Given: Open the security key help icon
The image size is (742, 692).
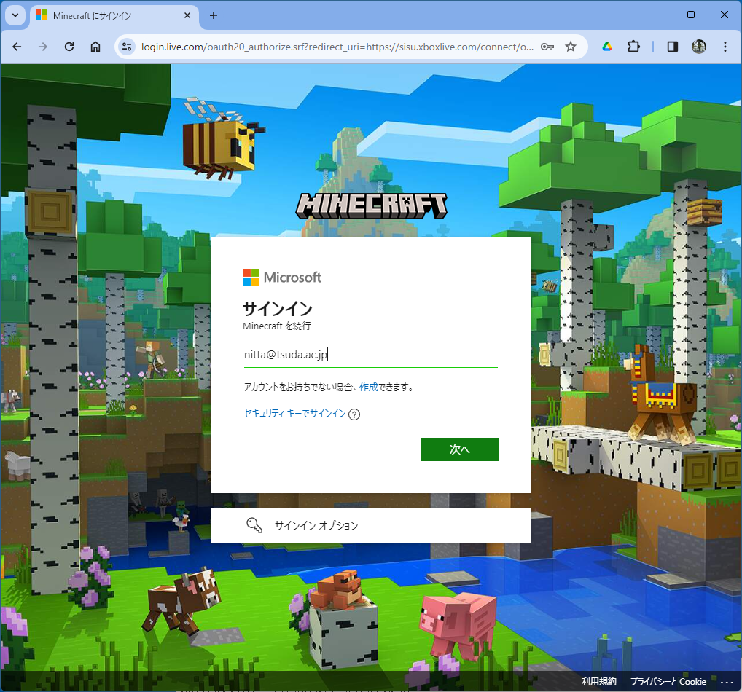Looking at the screenshot, I should pyautogui.click(x=354, y=414).
